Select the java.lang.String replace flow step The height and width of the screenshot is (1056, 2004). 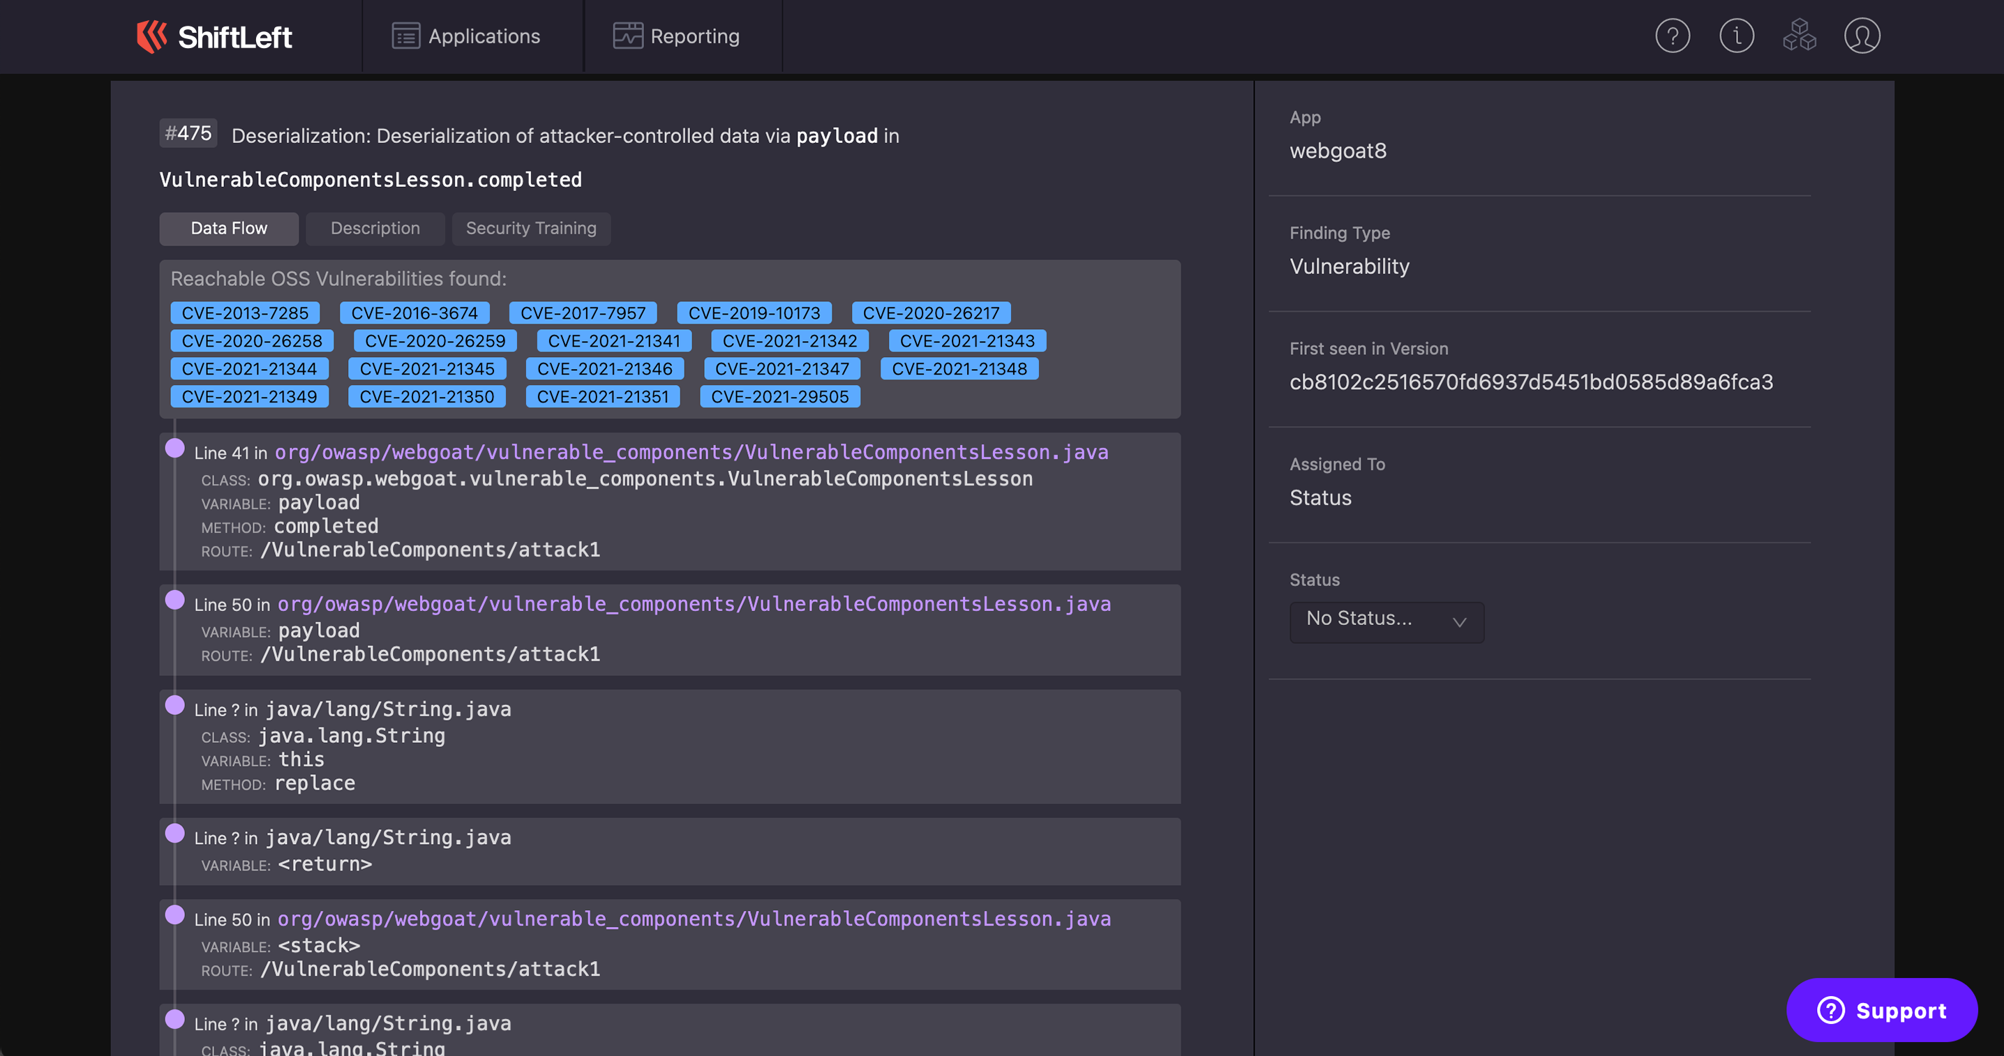click(x=669, y=746)
